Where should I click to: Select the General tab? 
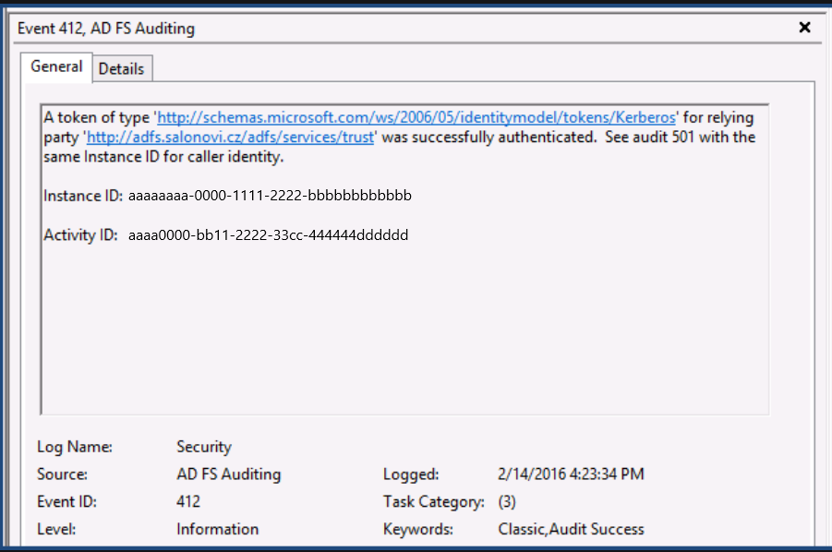pos(56,66)
